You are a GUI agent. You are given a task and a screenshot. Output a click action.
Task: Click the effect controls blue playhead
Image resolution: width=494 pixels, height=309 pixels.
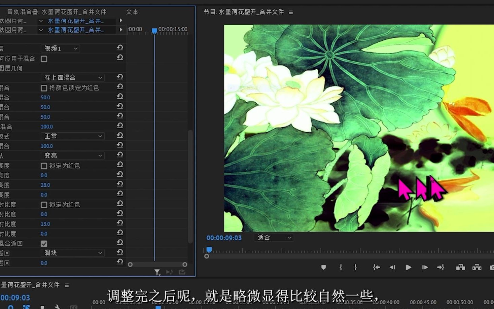(154, 31)
